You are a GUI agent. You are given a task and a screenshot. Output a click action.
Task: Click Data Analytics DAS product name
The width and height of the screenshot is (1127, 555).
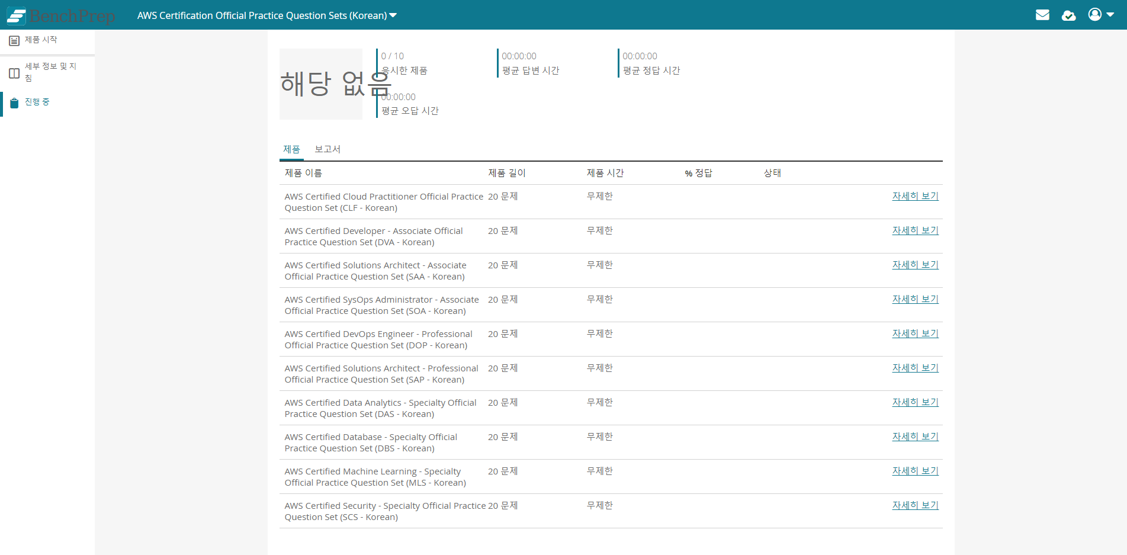click(380, 408)
